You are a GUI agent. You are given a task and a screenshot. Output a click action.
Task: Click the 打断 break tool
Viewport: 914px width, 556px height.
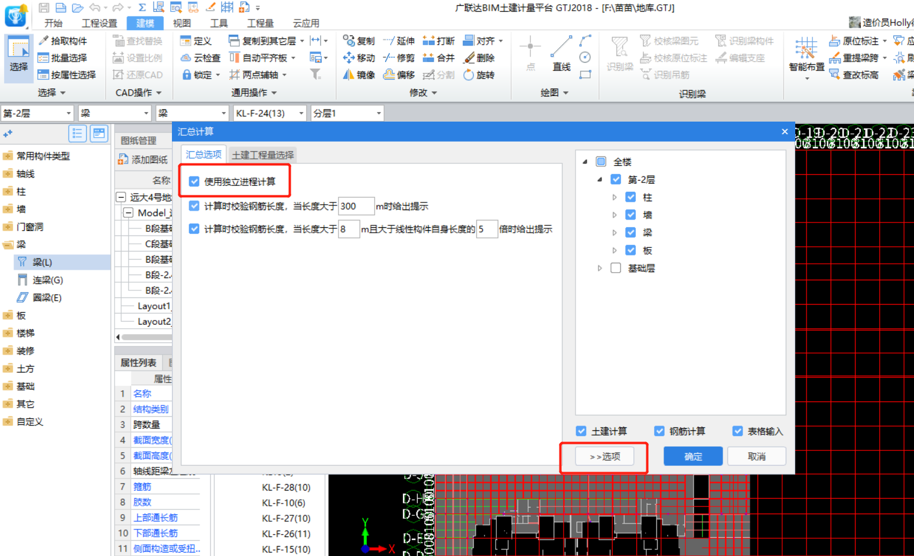point(438,41)
